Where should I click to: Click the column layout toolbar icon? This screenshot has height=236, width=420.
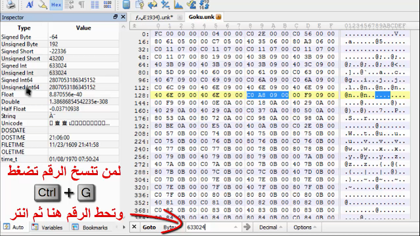[94, 5]
